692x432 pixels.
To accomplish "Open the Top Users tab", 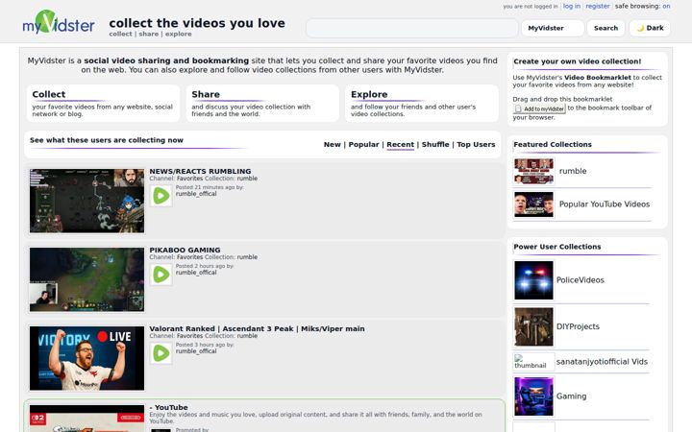I will (476, 145).
